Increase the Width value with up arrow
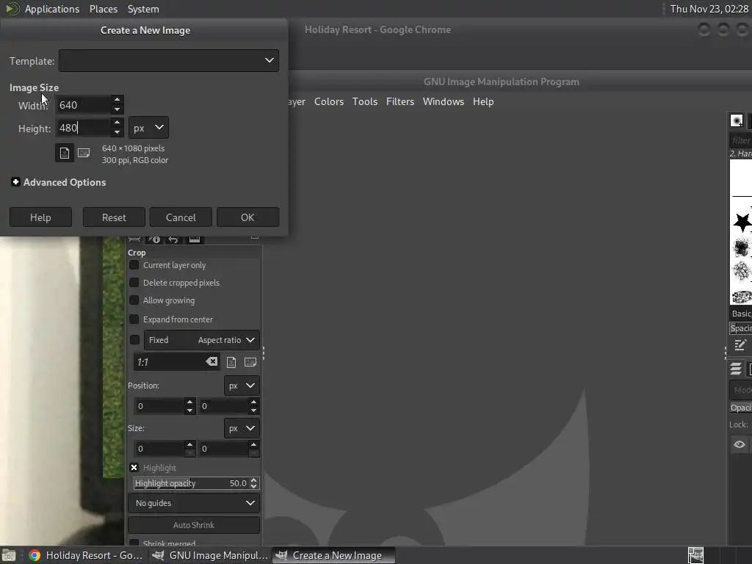752x564 pixels. [117, 100]
